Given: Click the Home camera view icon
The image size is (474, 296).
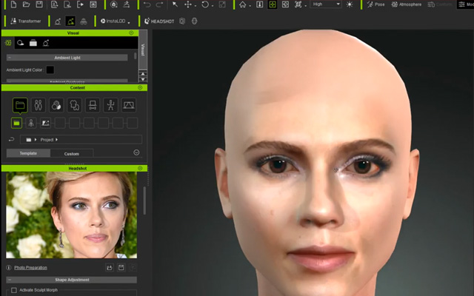Looking at the screenshot, I should [242, 4].
